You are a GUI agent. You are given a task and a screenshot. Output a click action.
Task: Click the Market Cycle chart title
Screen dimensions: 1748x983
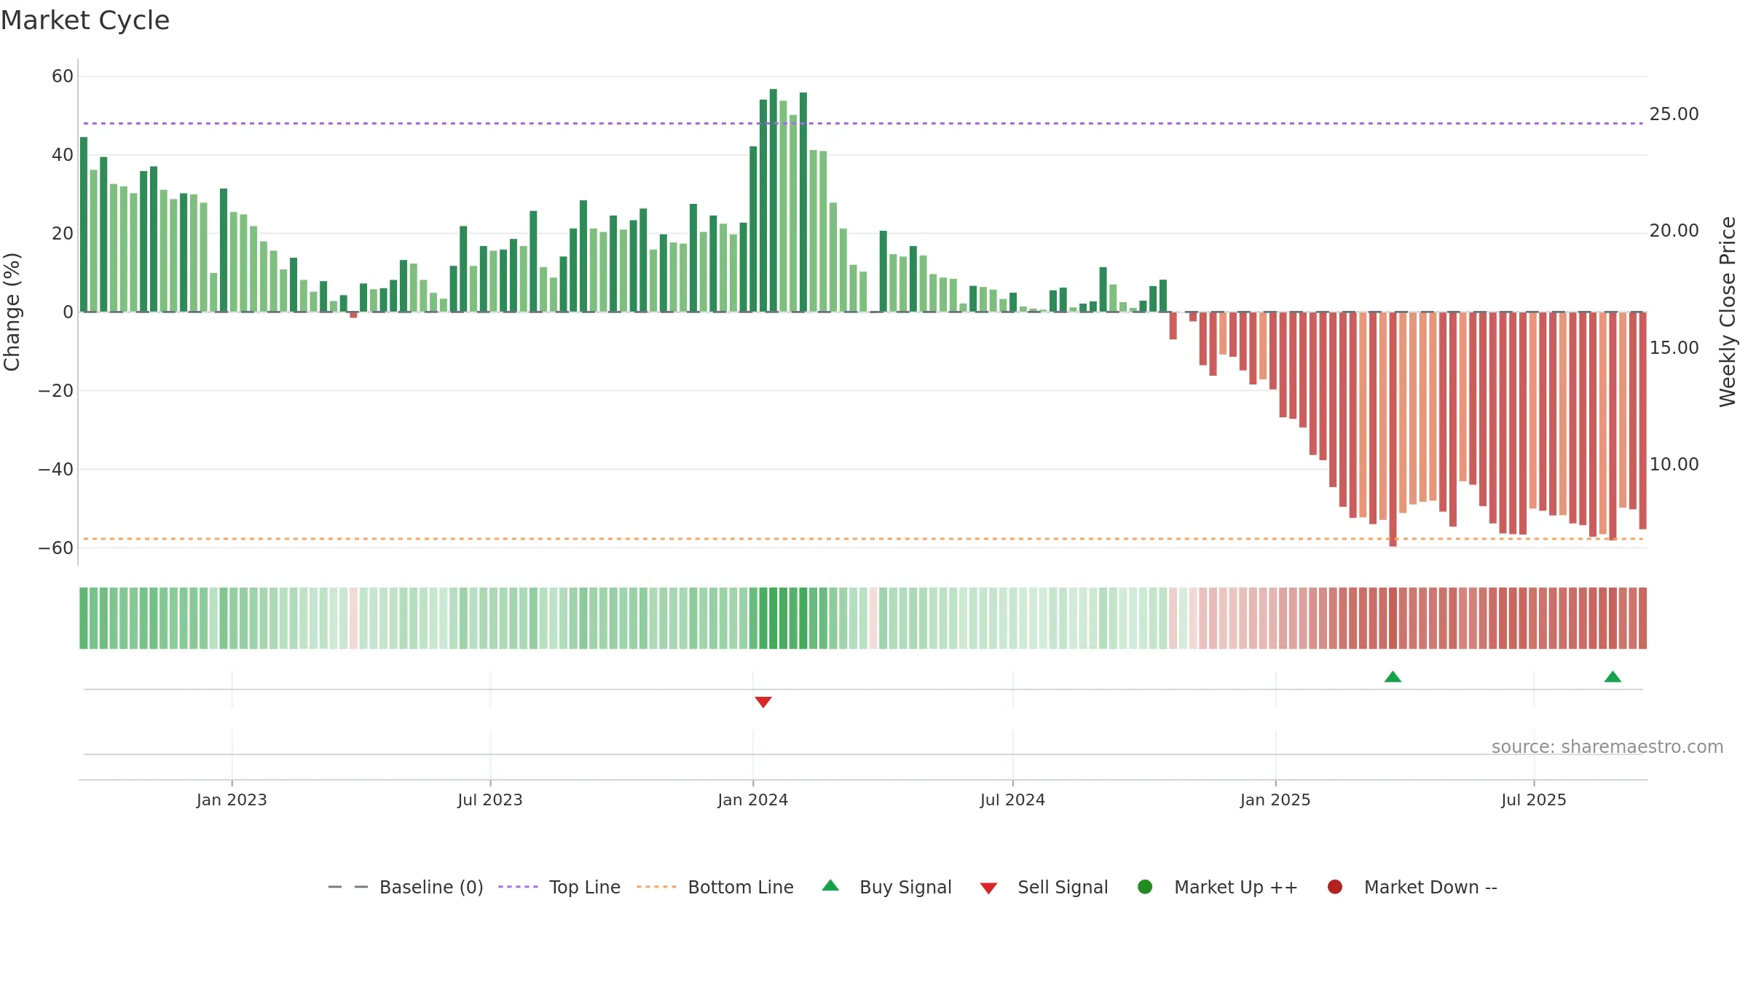[x=85, y=20]
